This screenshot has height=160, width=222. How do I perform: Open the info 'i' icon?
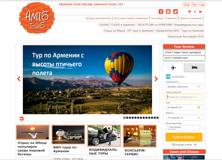point(195,12)
